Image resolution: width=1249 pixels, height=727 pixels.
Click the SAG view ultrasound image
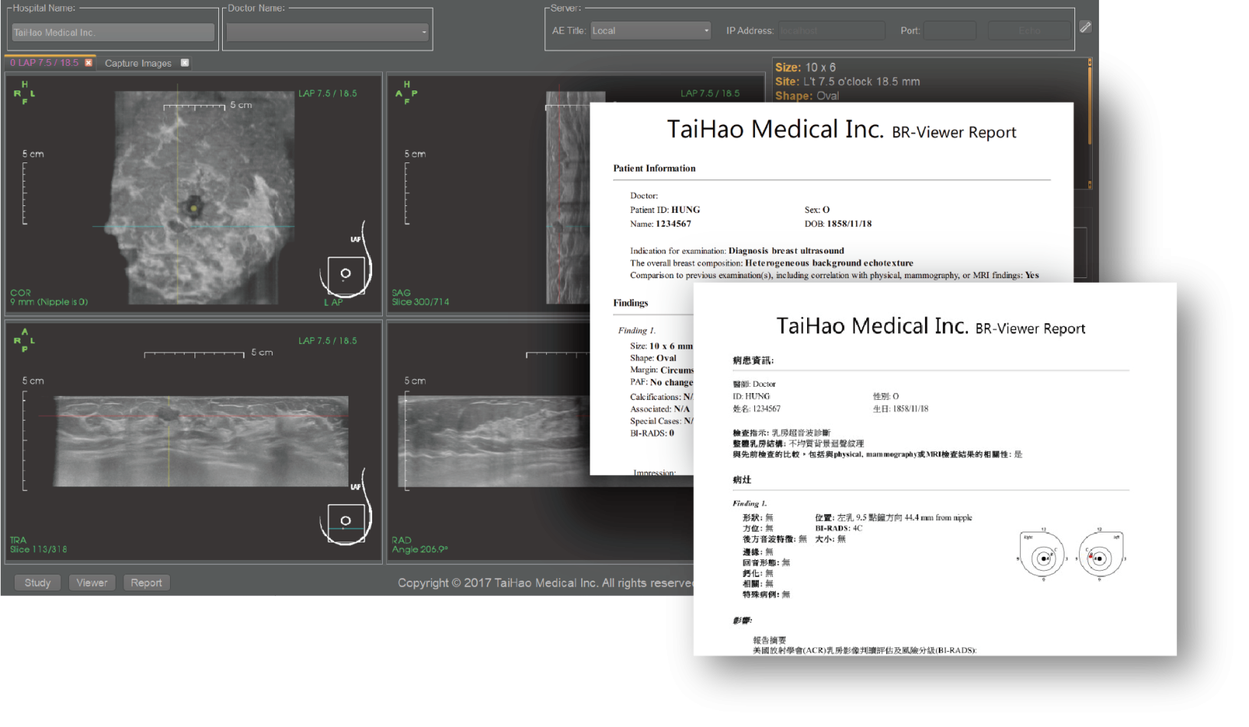(568, 198)
